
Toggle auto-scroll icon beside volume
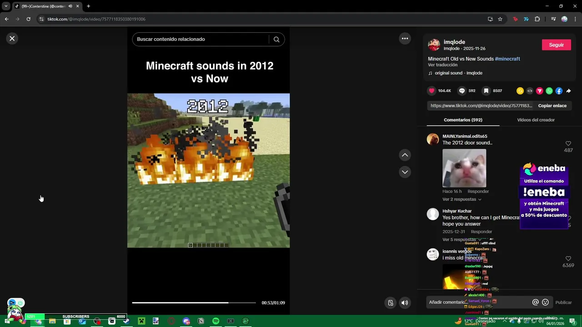(x=390, y=303)
